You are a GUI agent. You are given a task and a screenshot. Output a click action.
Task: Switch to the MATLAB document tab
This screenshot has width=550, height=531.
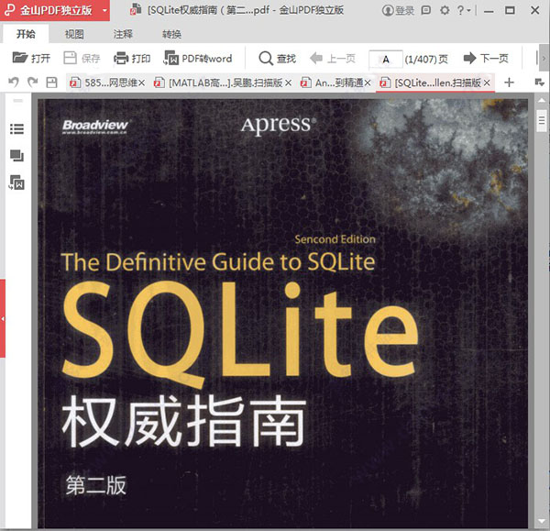click(x=224, y=83)
